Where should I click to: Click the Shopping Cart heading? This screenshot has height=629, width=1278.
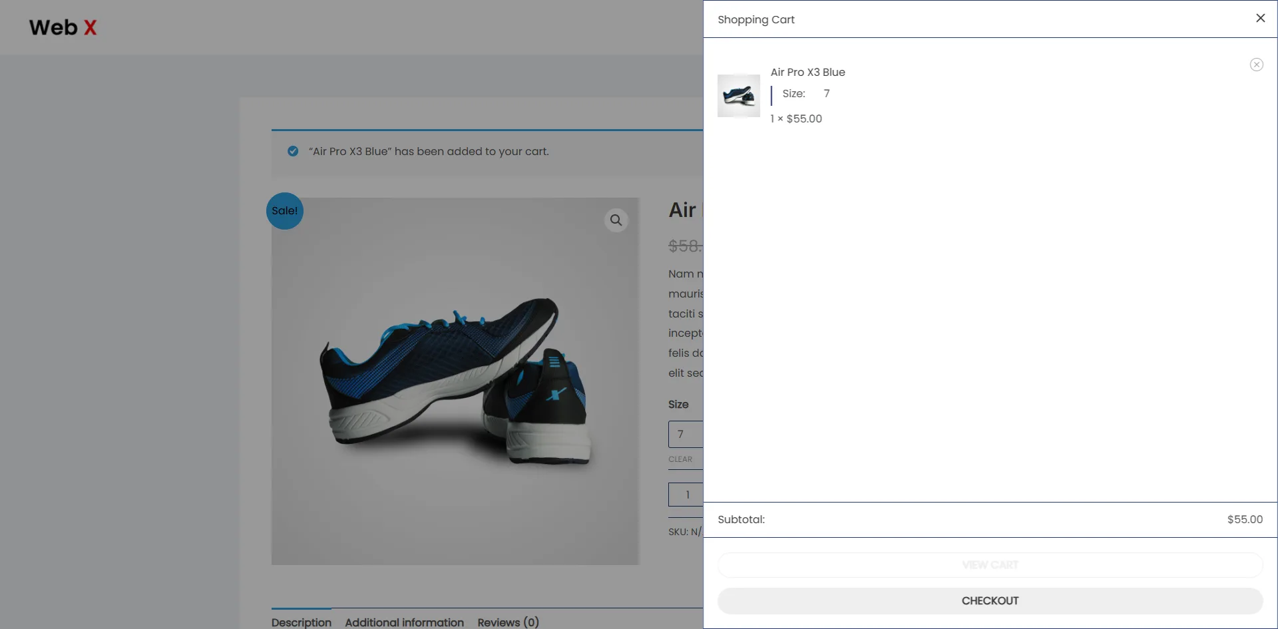(x=756, y=19)
